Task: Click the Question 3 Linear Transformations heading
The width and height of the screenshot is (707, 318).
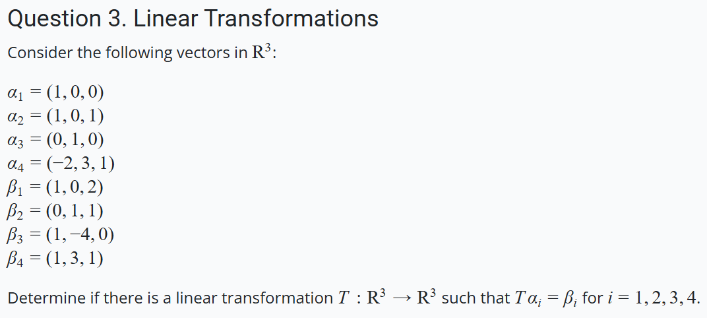Action: click(x=193, y=19)
